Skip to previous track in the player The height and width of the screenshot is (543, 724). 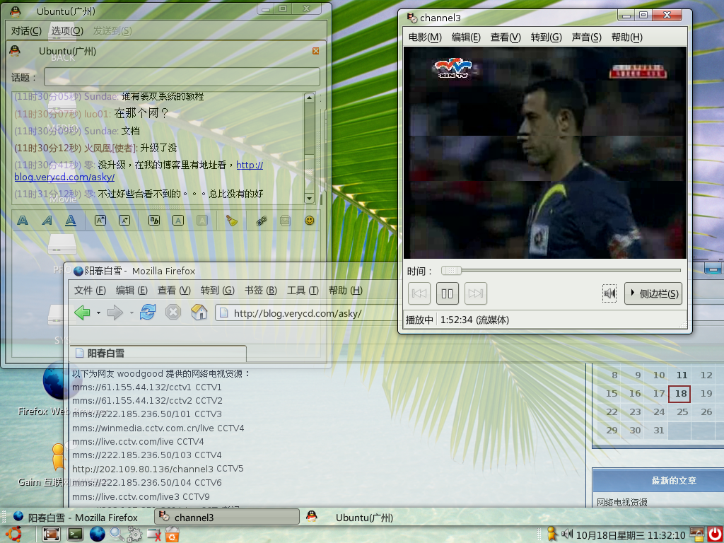point(419,293)
